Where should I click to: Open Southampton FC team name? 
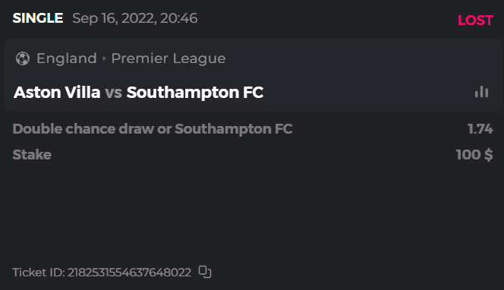click(195, 93)
